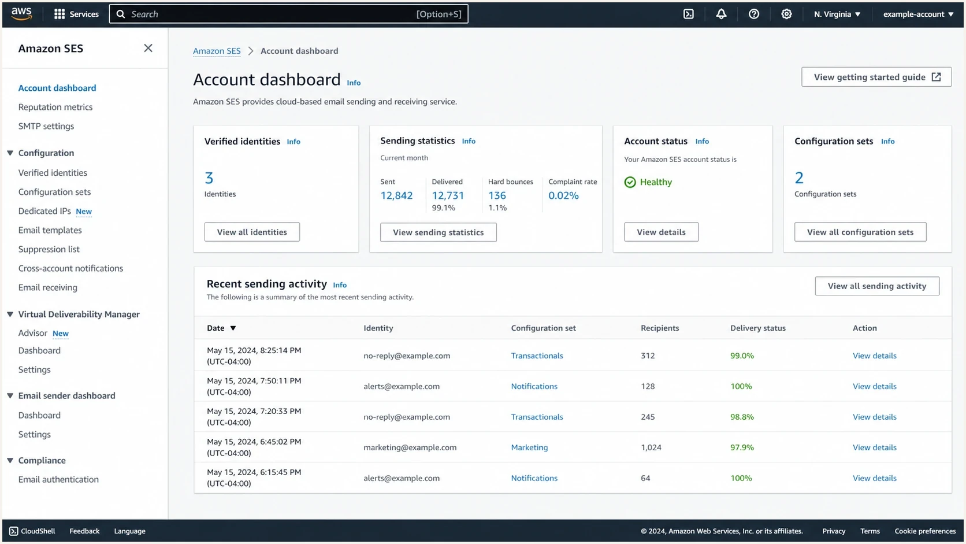Collapse the Compliance section
The width and height of the screenshot is (966, 544).
pos(10,461)
